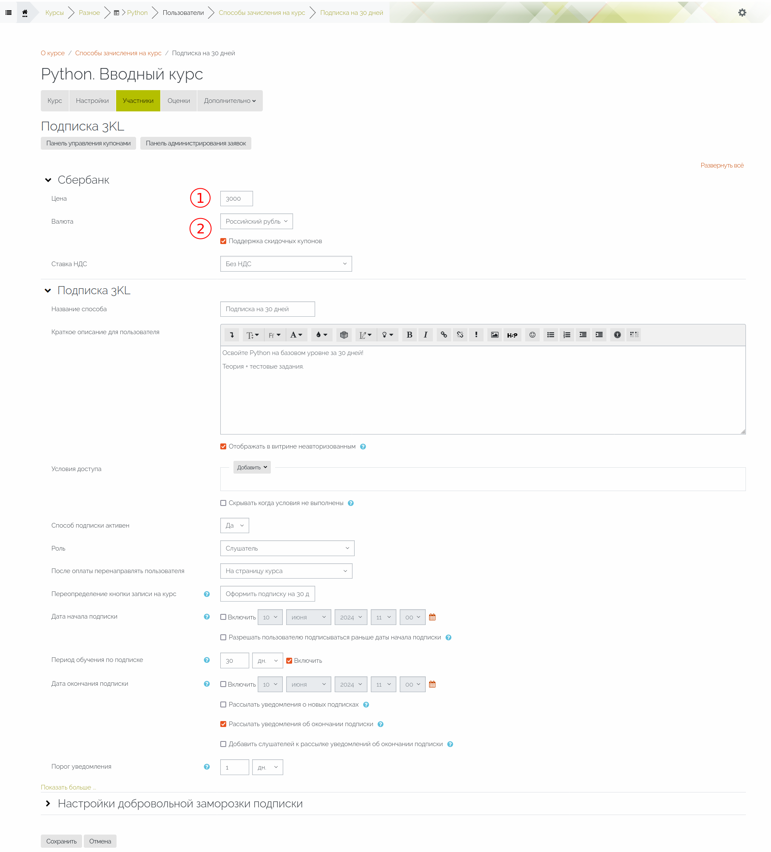Image resolution: width=771 pixels, height=852 pixels.
Task: Create a numbered list
Action: (x=567, y=335)
